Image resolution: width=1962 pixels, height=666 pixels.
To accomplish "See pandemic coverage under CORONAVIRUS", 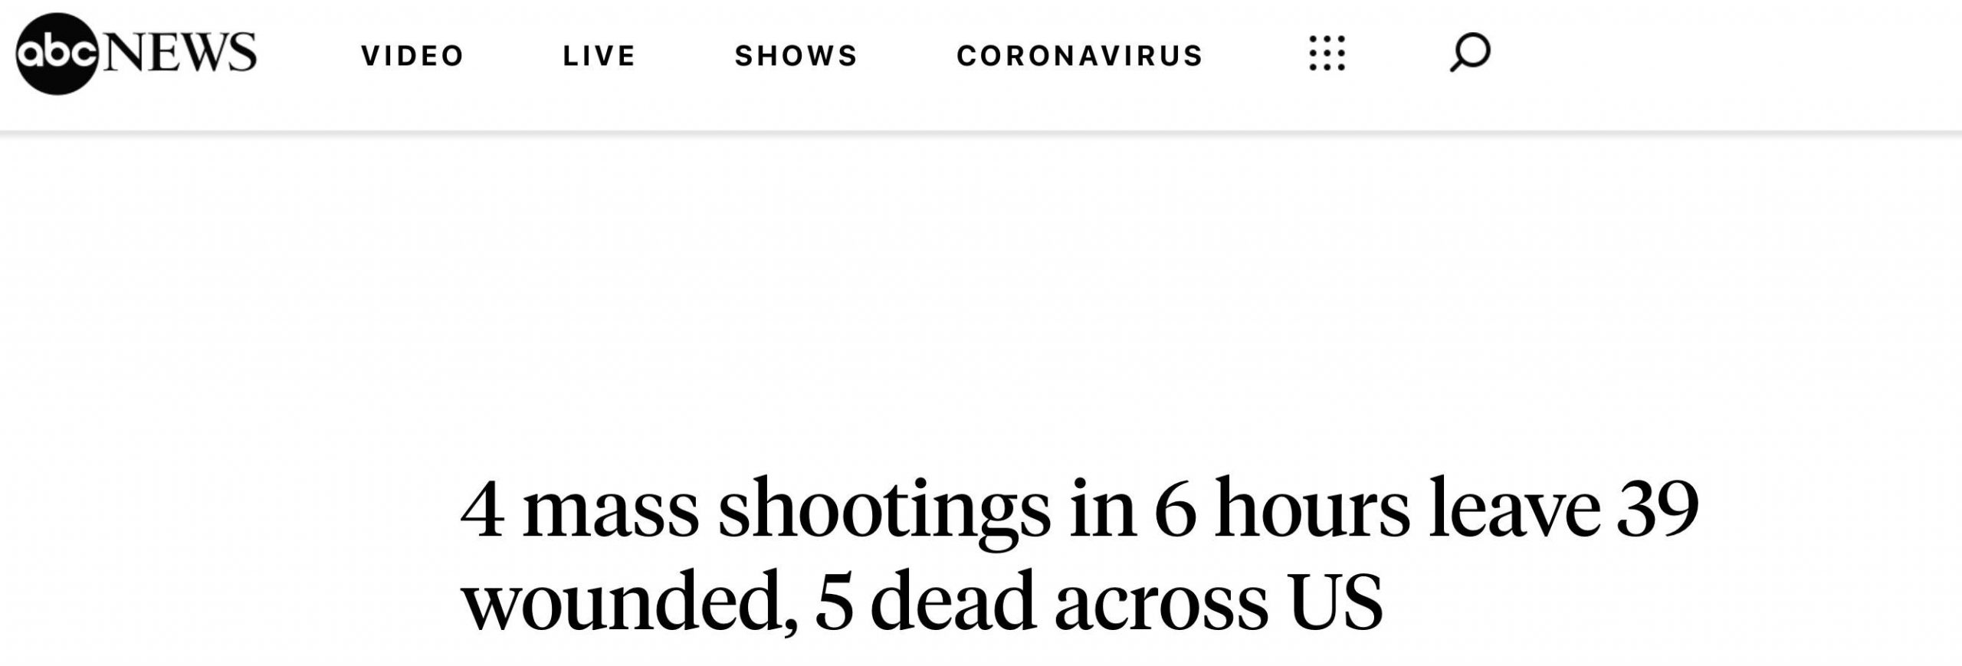I will 1080,55.
